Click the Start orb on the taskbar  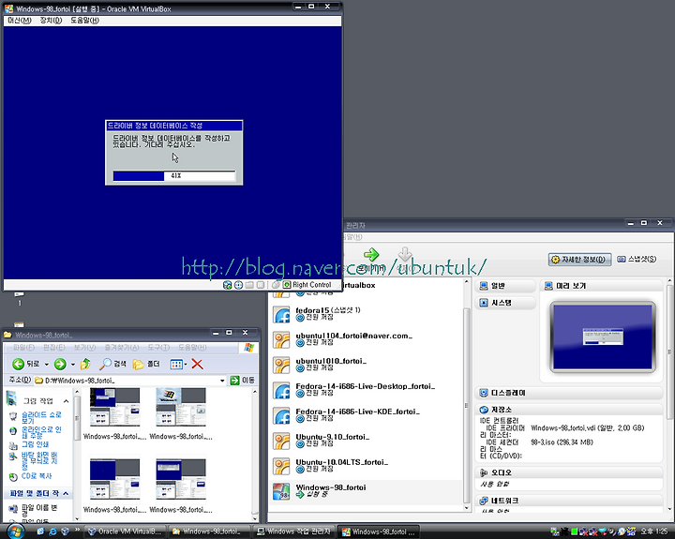coord(15,532)
